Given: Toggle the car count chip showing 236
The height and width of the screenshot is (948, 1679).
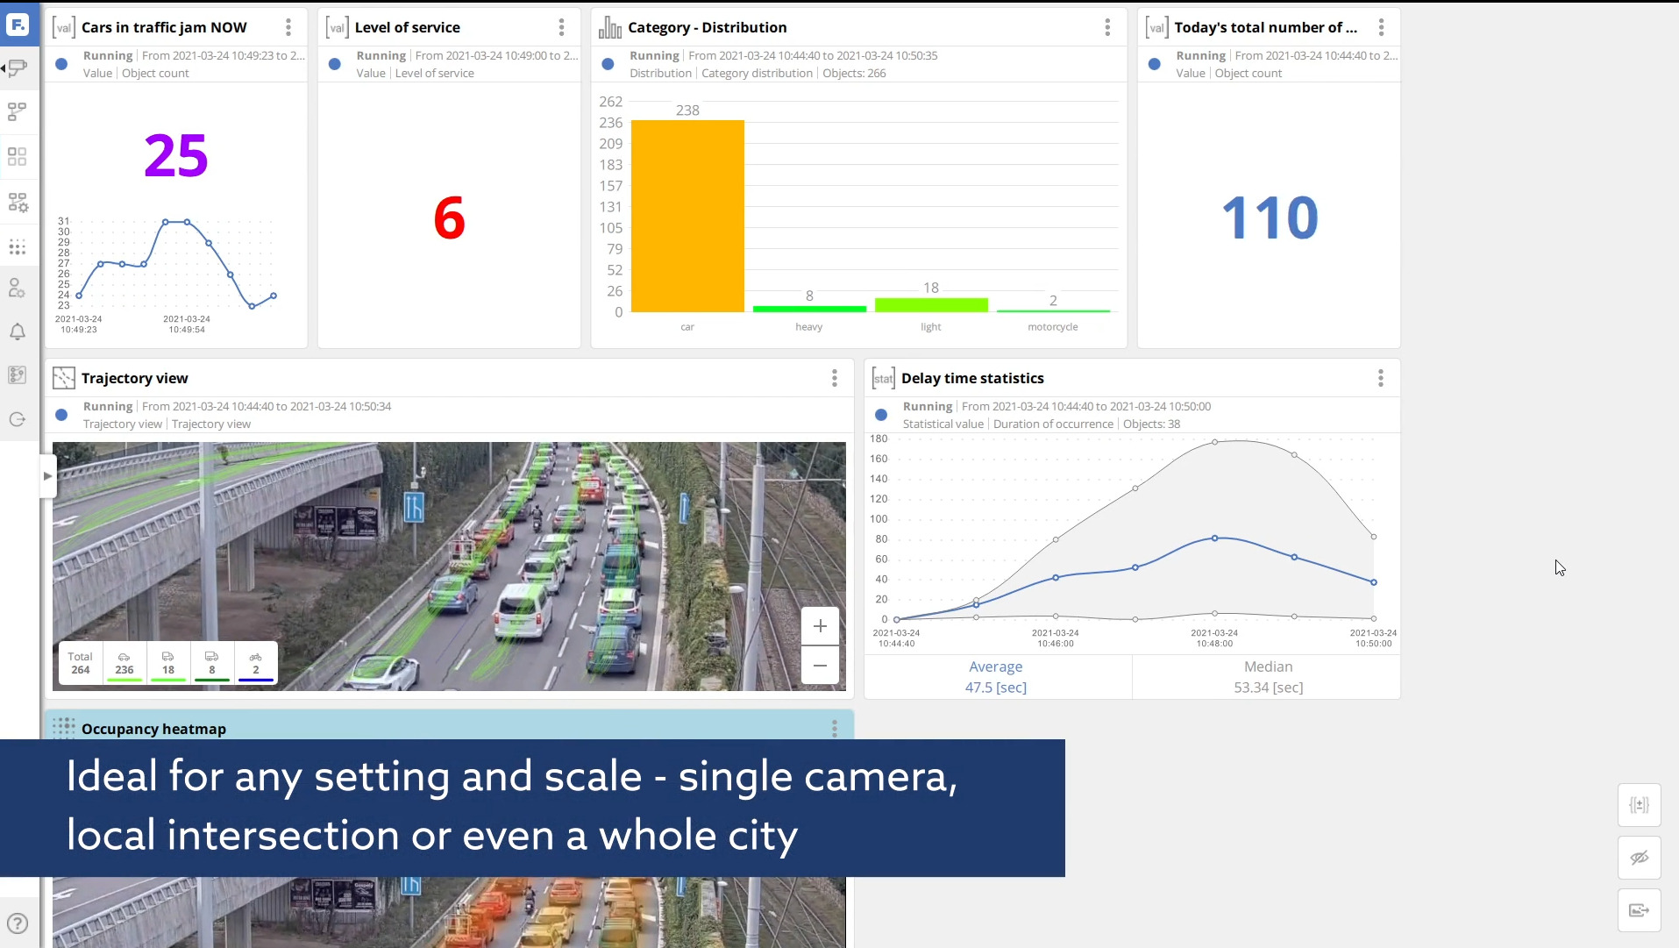Looking at the screenshot, I should (x=124, y=662).
